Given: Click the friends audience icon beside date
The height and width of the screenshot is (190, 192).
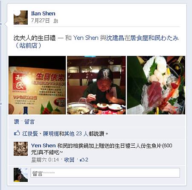Looking at the screenshot, I should [x=55, y=21].
